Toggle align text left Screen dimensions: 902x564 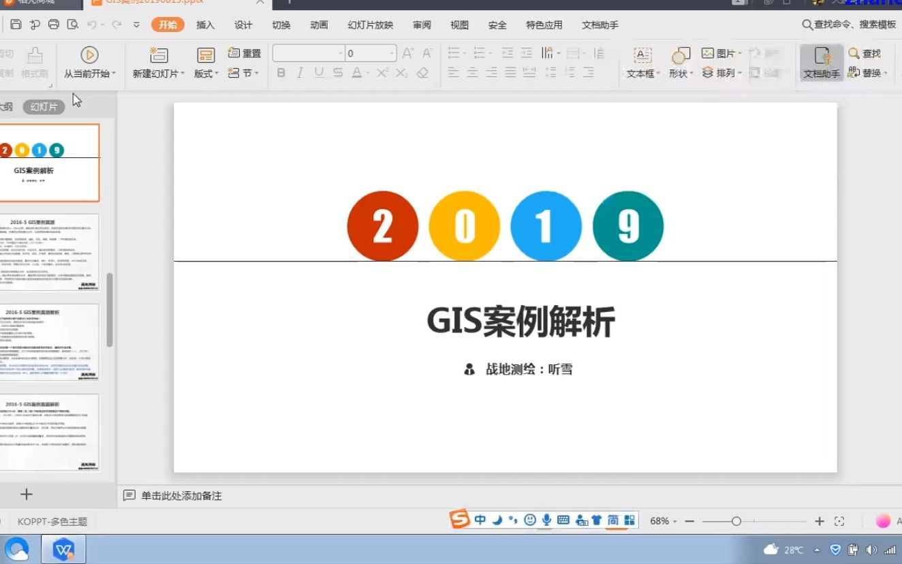(x=453, y=73)
